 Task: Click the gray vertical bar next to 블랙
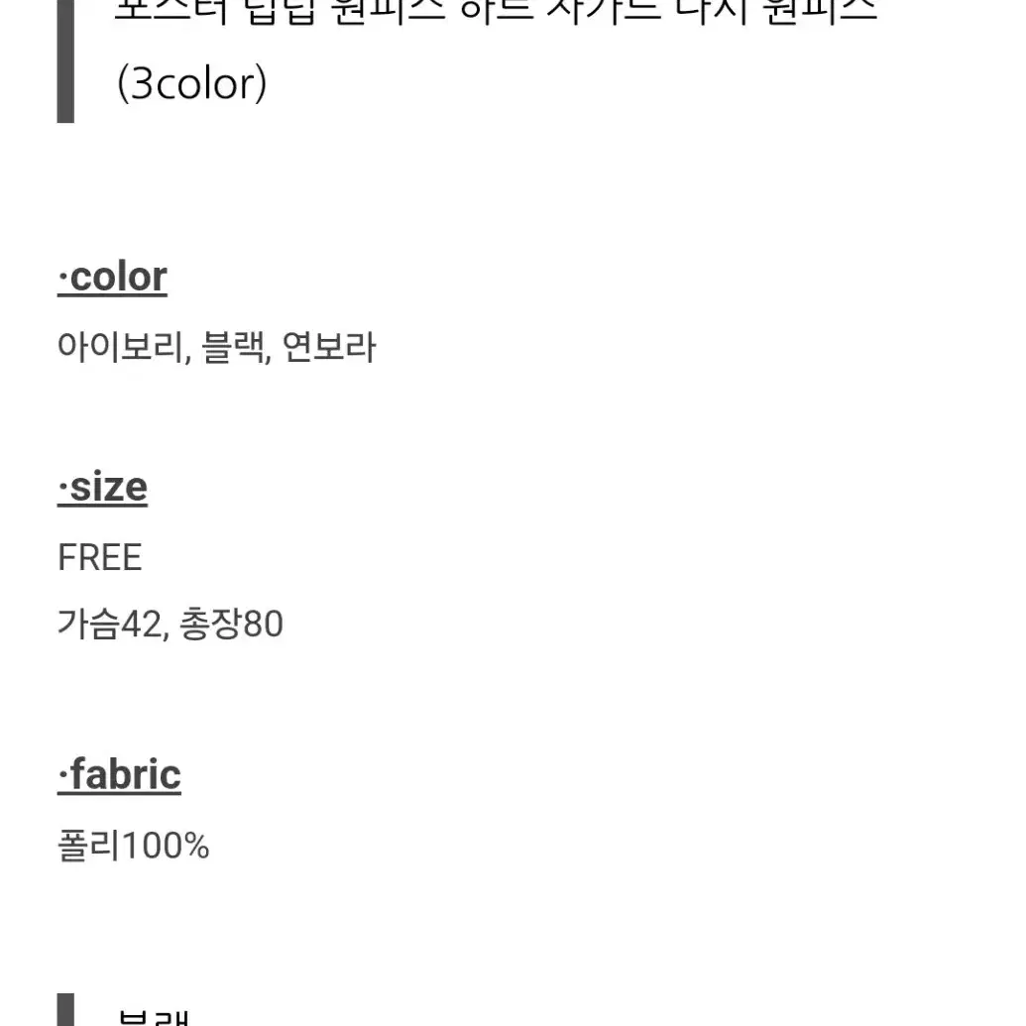pyautogui.click(x=65, y=1009)
